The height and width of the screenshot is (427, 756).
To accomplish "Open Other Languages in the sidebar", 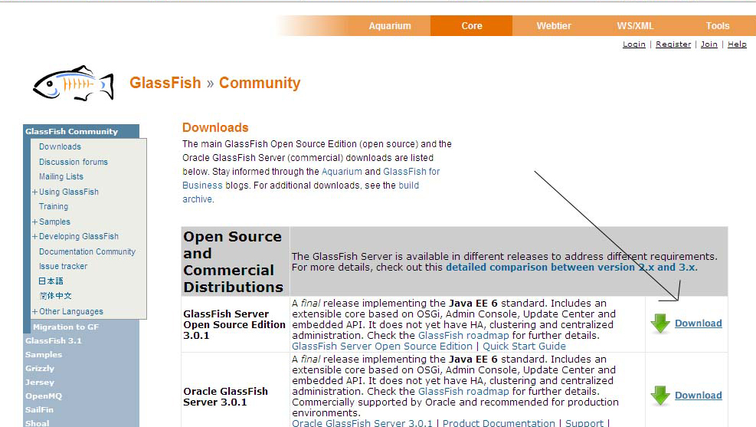I will click(x=71, y=312).
